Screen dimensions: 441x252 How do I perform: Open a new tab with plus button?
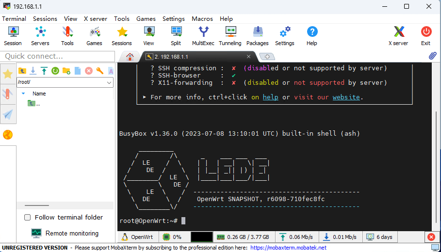point(267,57)
